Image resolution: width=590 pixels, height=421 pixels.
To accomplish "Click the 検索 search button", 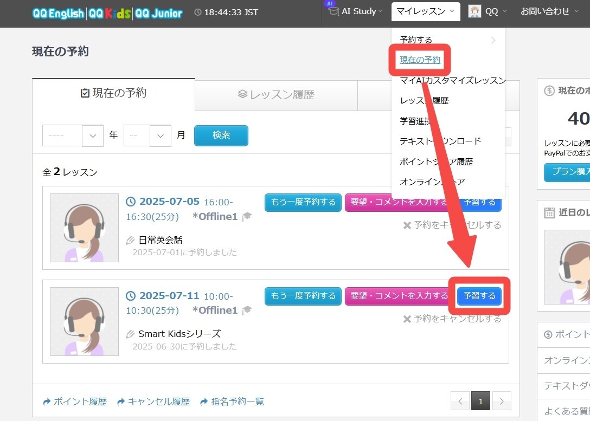I will pos(221,135).
